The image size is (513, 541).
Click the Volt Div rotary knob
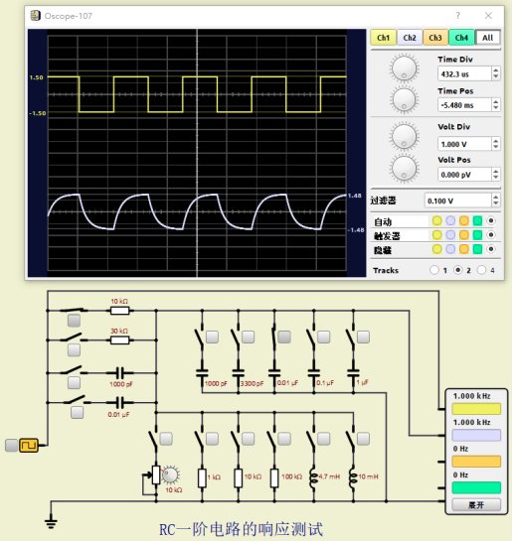[404, 136]
